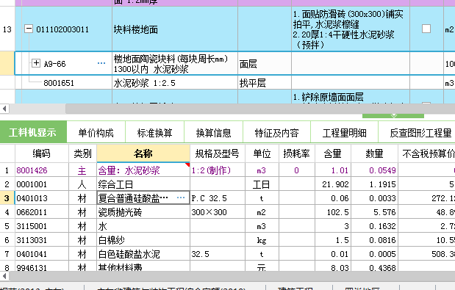Select the 0.0816 quantity value
Image resolution: width=455 pixels, height=290 pixels.
click(x=374, y=239)
